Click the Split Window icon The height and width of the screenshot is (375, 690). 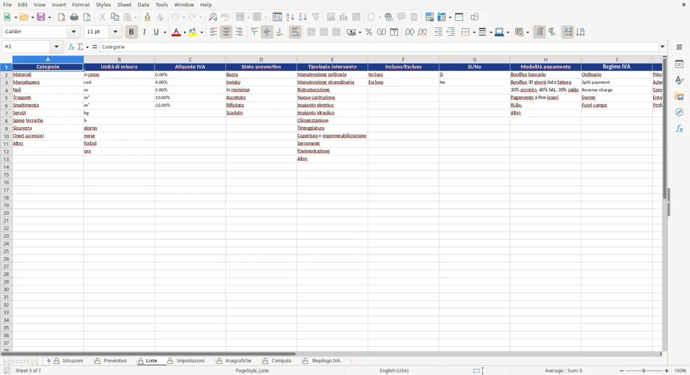(x=459, y=17)
